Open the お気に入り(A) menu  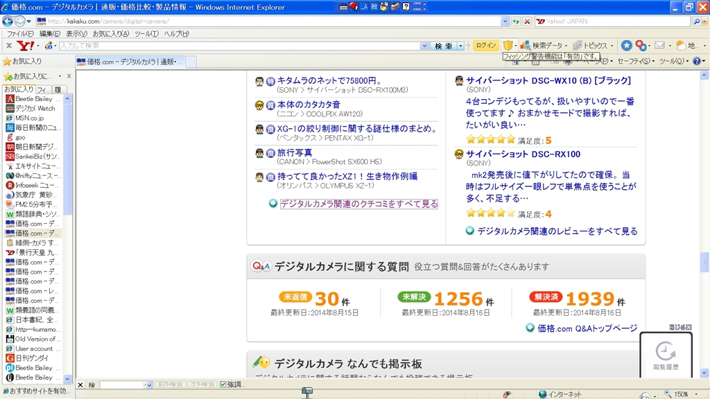click(110, 33)
